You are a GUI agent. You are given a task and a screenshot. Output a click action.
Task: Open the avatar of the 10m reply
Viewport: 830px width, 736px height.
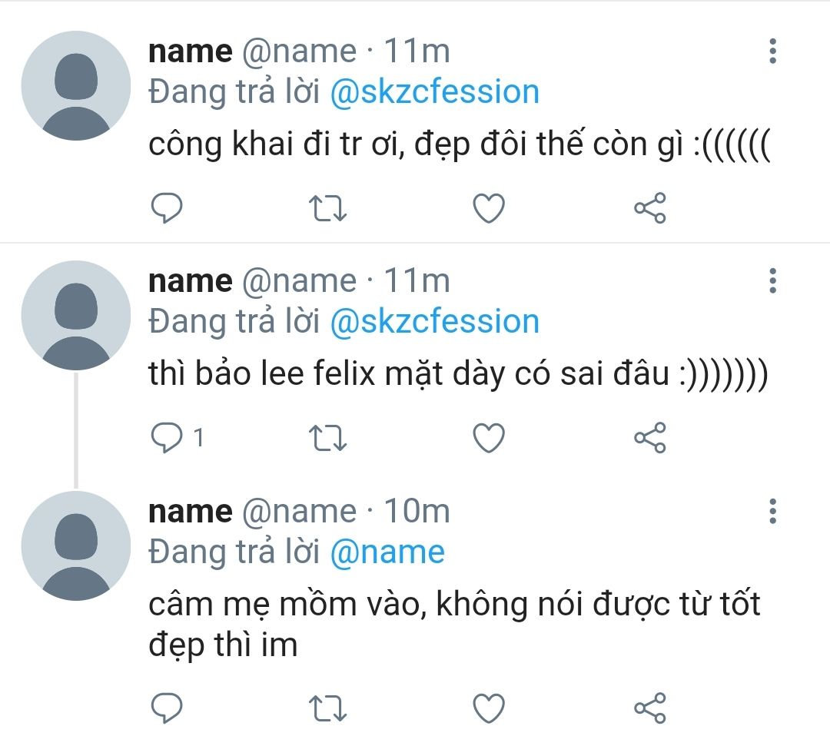point(76,546)
